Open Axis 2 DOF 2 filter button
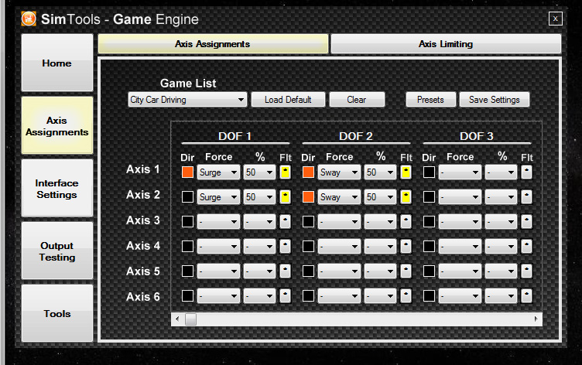The image size is (582, 365). (406, 197)
